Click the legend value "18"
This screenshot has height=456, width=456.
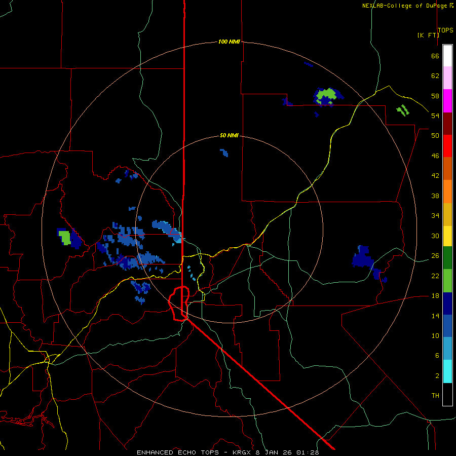click(x=435, y=296)
